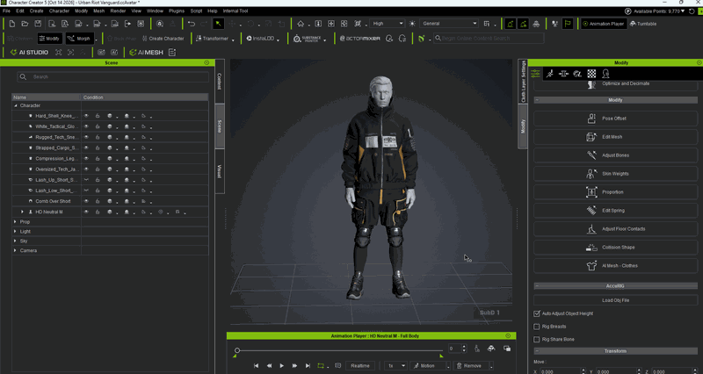Click the Realtime button in Animation Player
703x374 pixels.
coord(360,366)
